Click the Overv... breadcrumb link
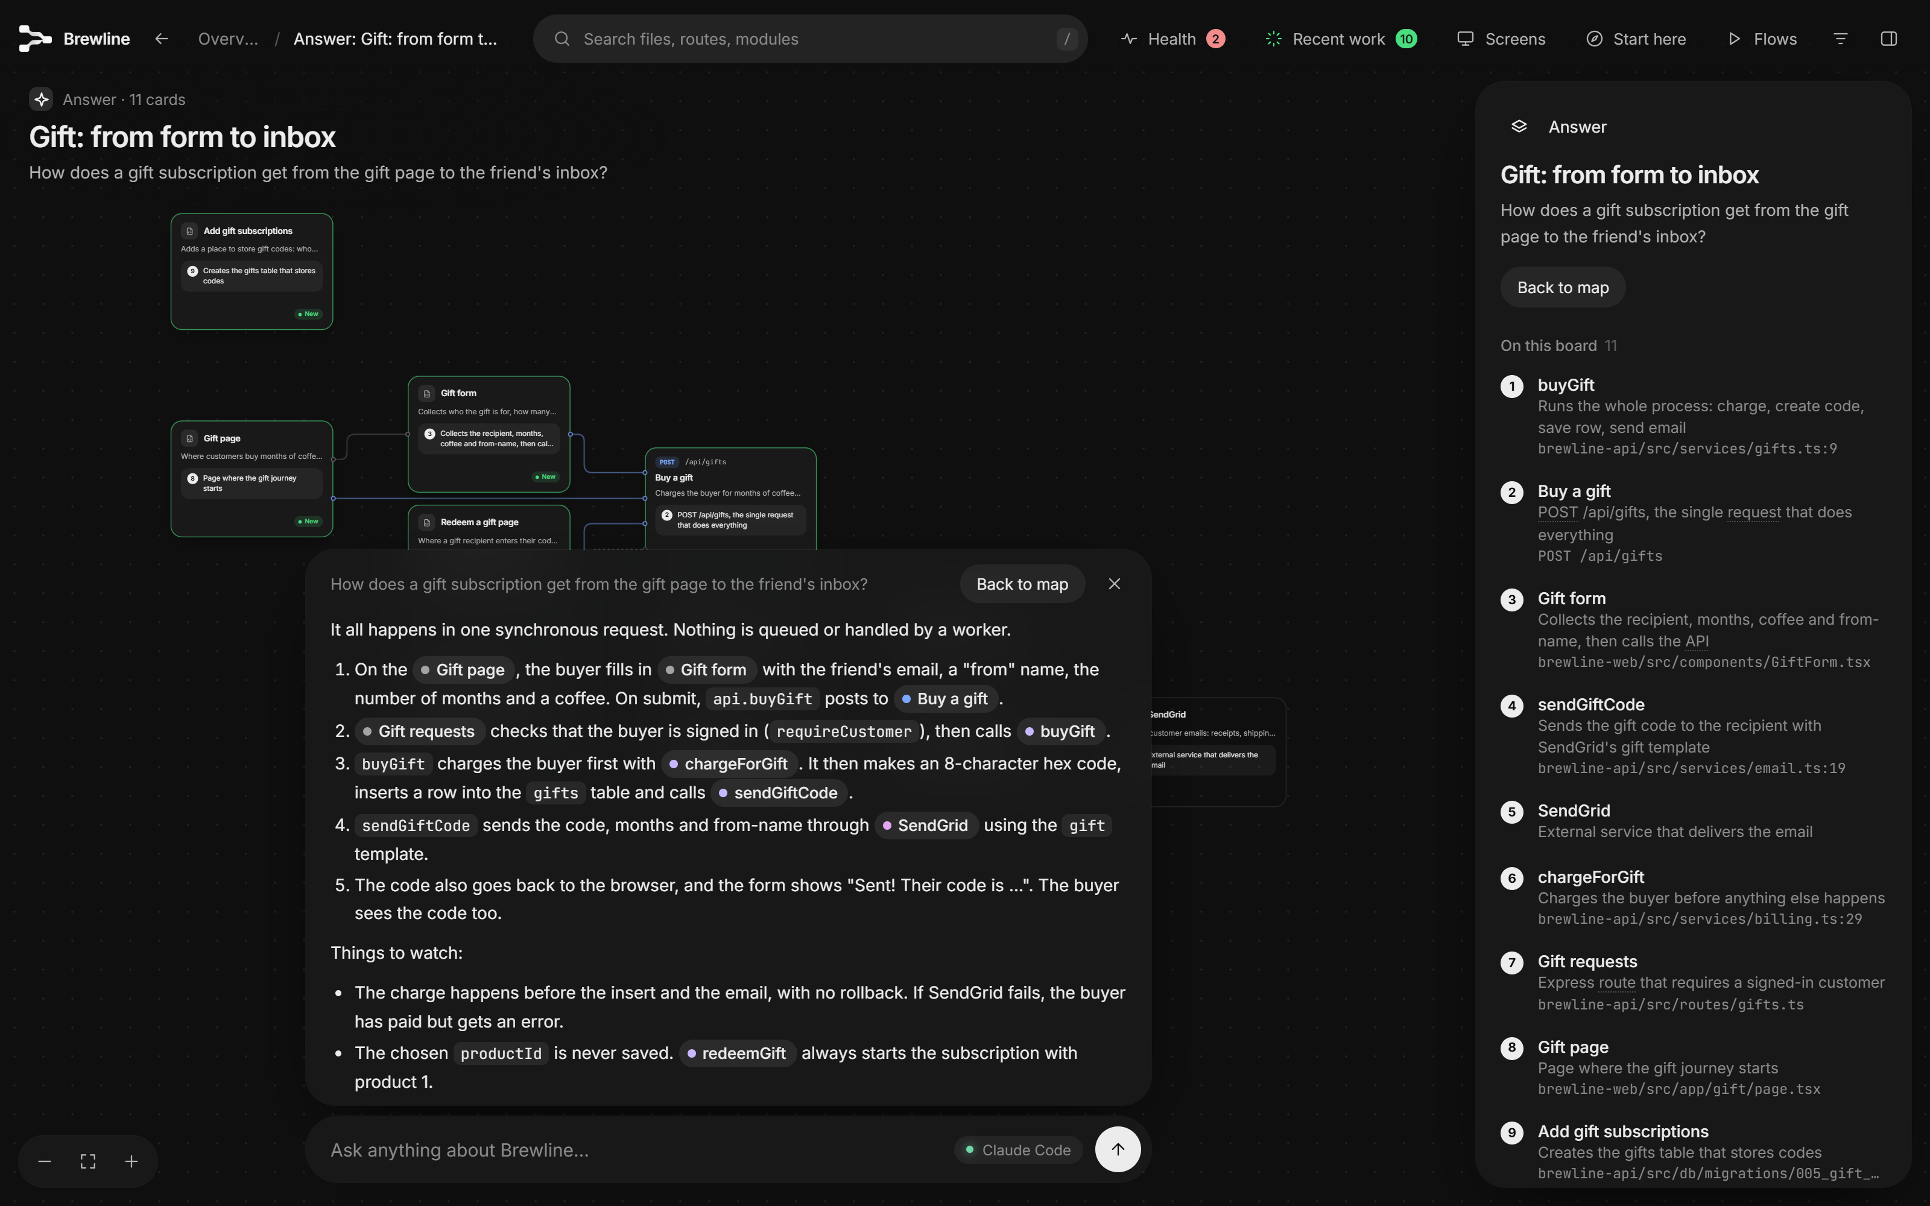1930x1206 pixels. pyautogui.click(x=228, y=38)
